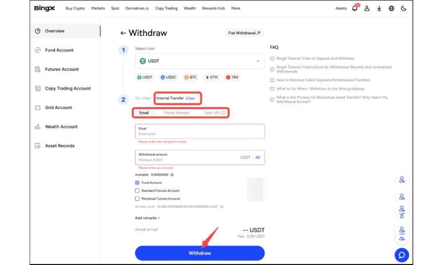Image resolution: width=443 pixels, height=265 pixels.
Task: Check the Perpetual Futures Account box
Action: 137,199
